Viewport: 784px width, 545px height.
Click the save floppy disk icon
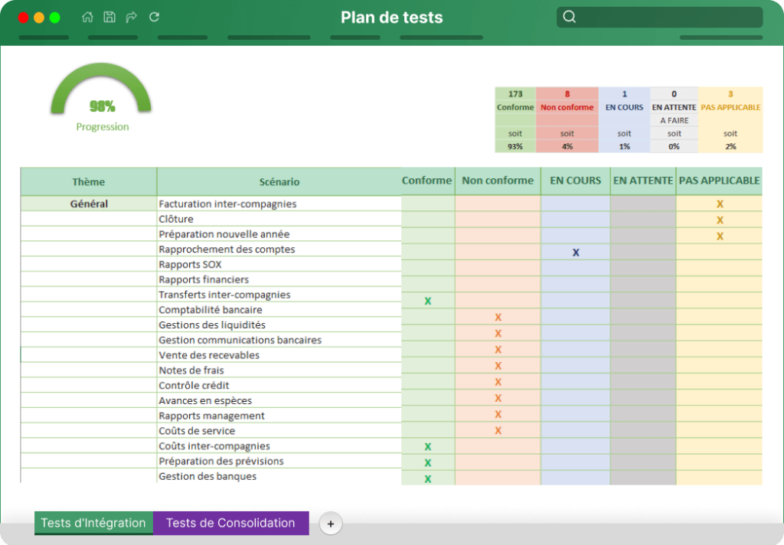click(109, 17)
